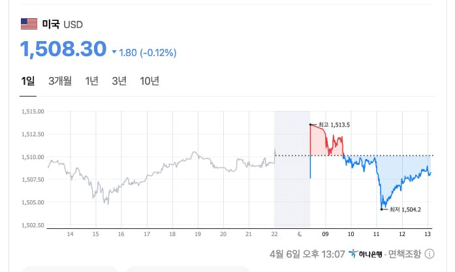The width and height of the screenshot is (455, 272).
Task: Click the 4월 6일 오후 13:07 timestamp
Action: pyautogui.click(x=306, y=254)
